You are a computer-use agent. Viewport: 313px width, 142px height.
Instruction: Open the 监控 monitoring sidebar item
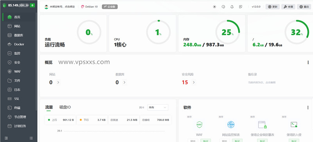tap(19, 53)
